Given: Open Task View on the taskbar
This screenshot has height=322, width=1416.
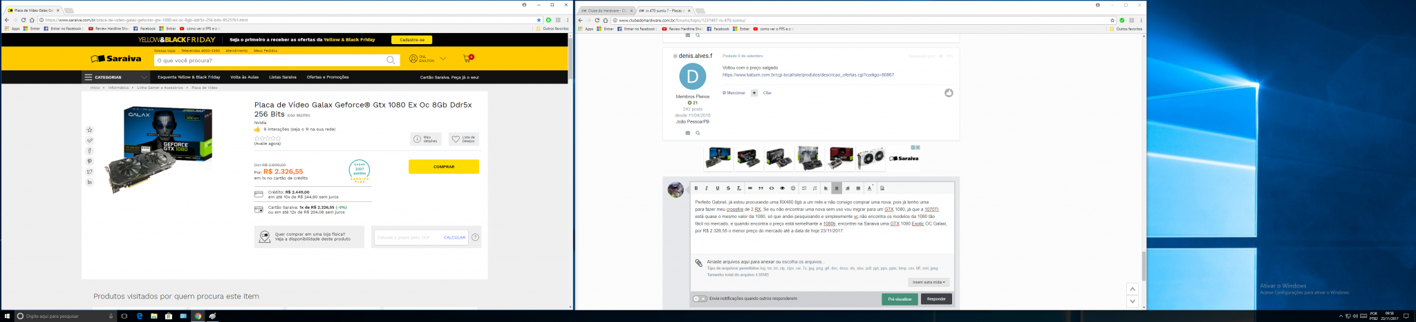Looking at the screenshot, I should [x=124, y=316].
